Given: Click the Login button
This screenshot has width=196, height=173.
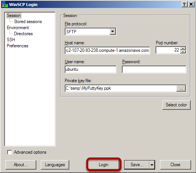Looking at the screenshot, I should pos(104,165).
